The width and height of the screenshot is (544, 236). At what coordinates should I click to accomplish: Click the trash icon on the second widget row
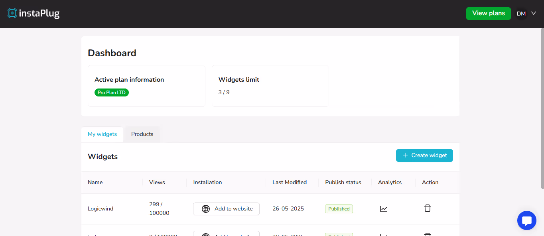427,234
